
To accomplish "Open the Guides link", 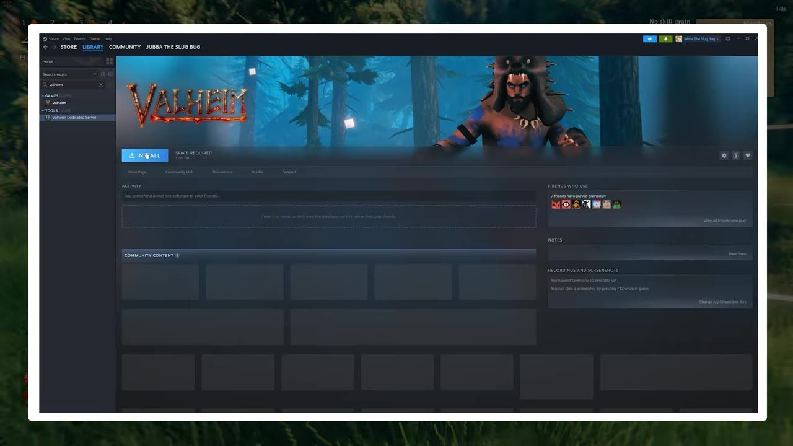I will click(257, 172).
